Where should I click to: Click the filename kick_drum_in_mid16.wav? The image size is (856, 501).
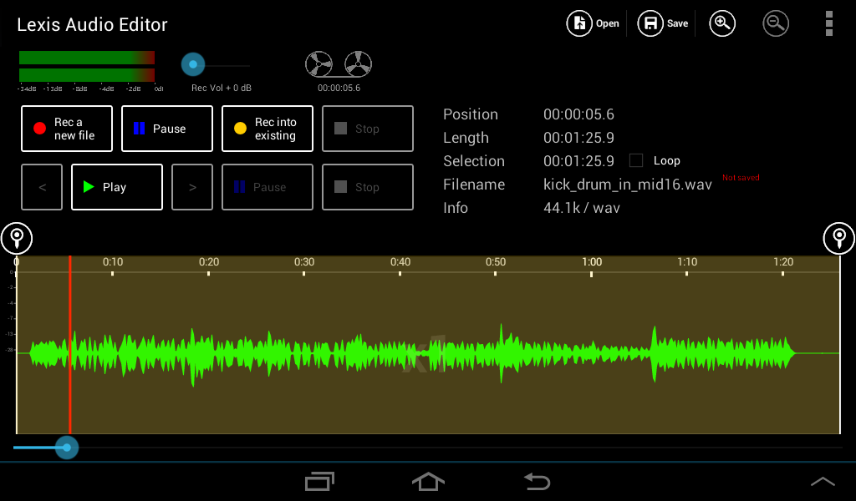627,185
